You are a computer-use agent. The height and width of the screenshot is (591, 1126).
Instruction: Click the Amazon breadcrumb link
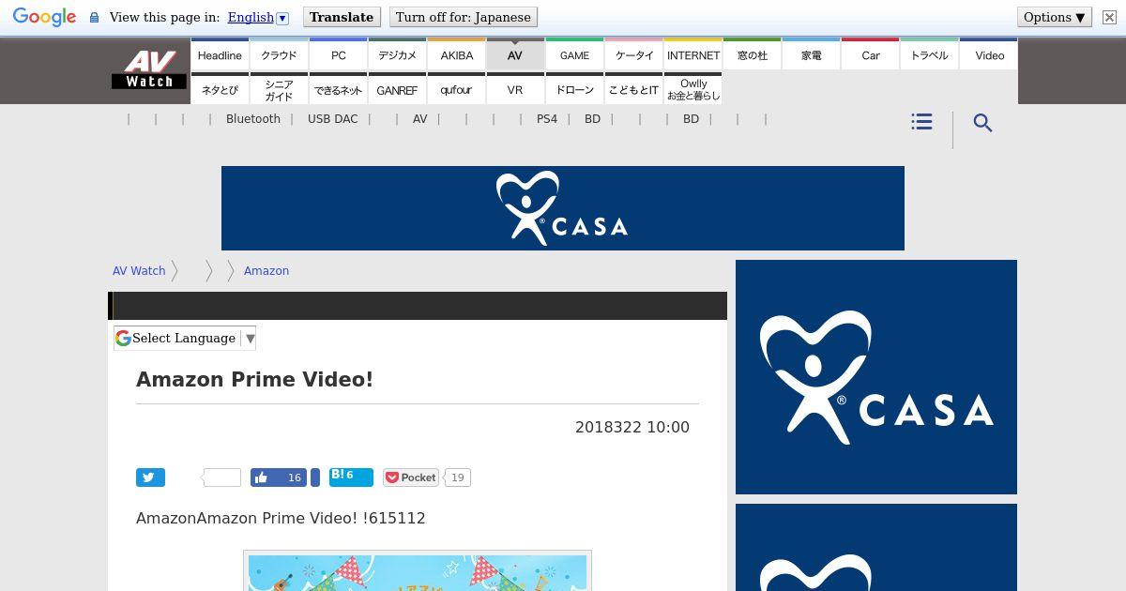point(266,270)
